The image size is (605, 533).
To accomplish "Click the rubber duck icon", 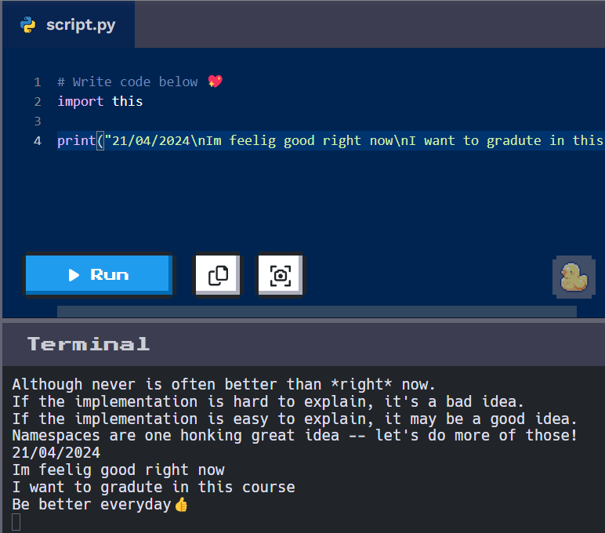I will click(574, 277).
